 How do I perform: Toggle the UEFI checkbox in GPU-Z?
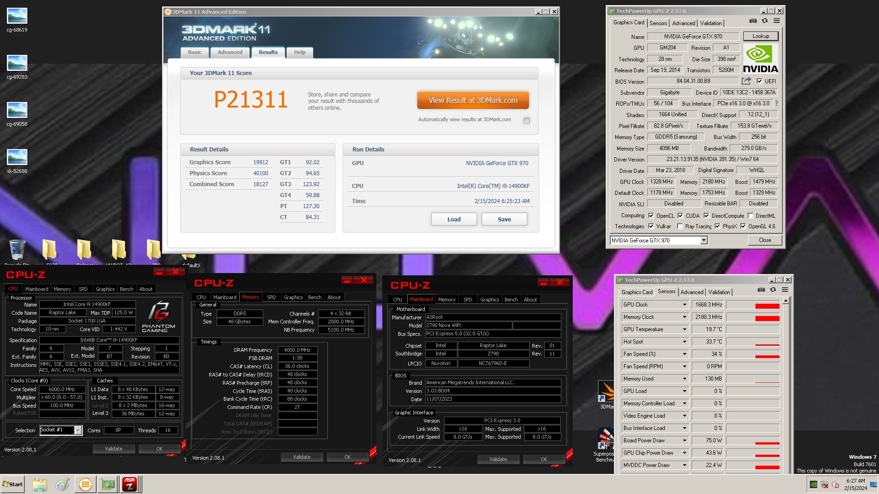point(760,81)
